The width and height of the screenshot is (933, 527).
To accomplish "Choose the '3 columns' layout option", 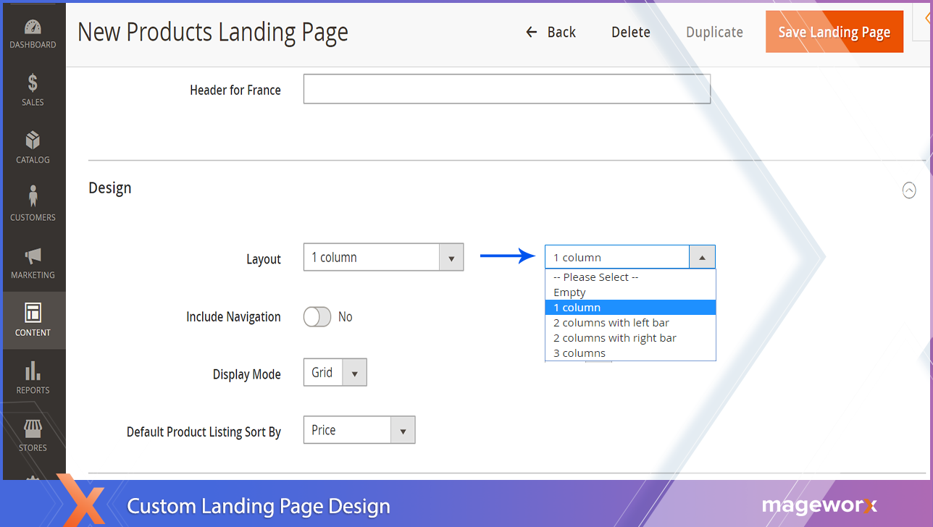I will pyautogui.click(x=580, y=353).
